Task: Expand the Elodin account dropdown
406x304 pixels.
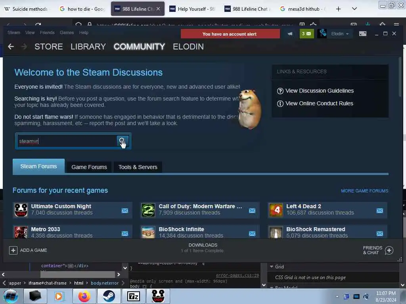Action: (340, 34)
